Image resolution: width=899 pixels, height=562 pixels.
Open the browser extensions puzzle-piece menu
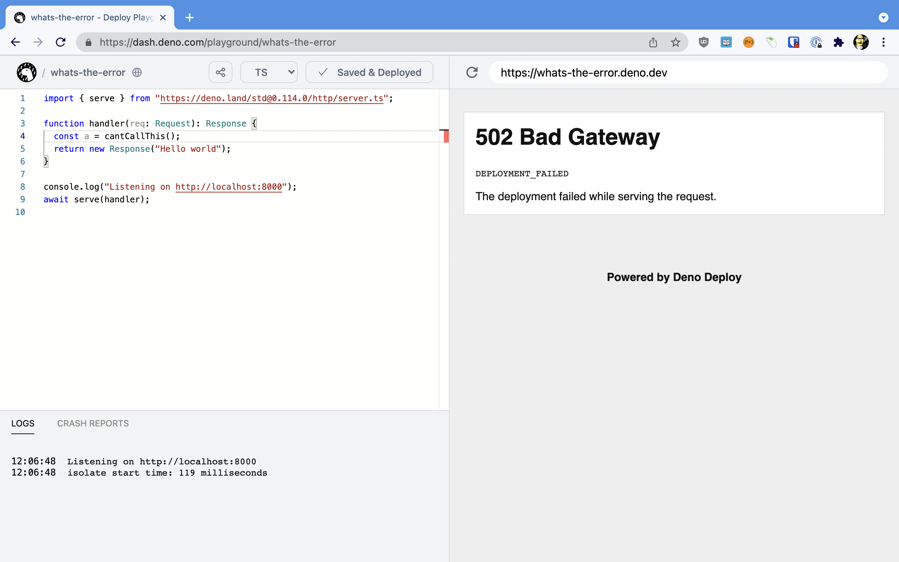839,42
